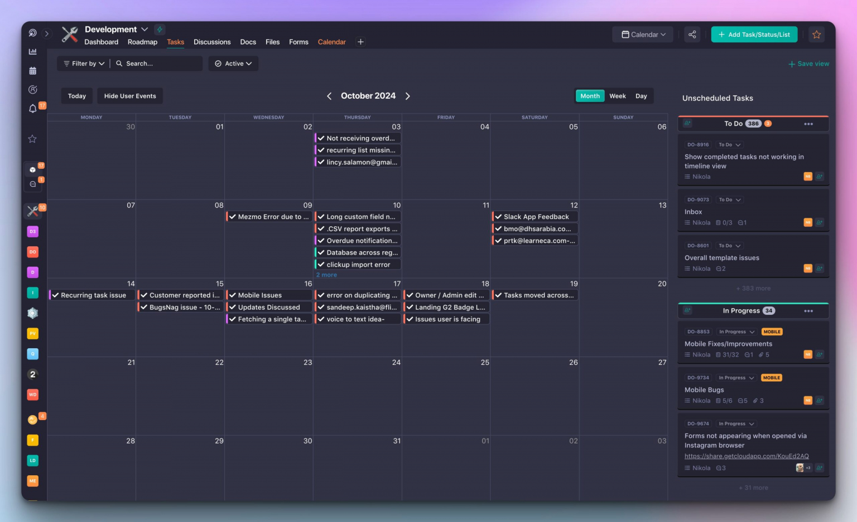Change status dropdown on DO-8916 card
The image size is (857, 522).
(x=730, y=145)
